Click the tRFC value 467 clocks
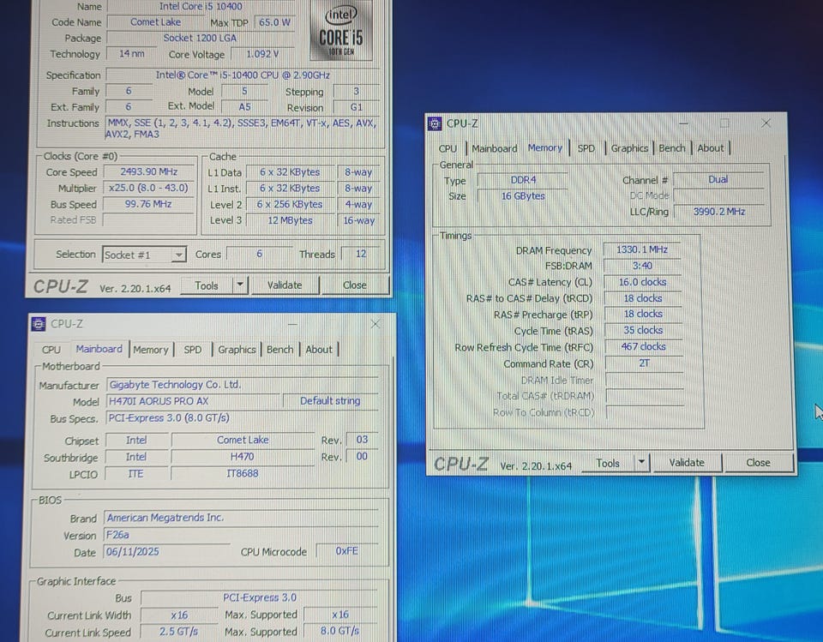This screenshot has height=642, width=823. tap(643, 347)
